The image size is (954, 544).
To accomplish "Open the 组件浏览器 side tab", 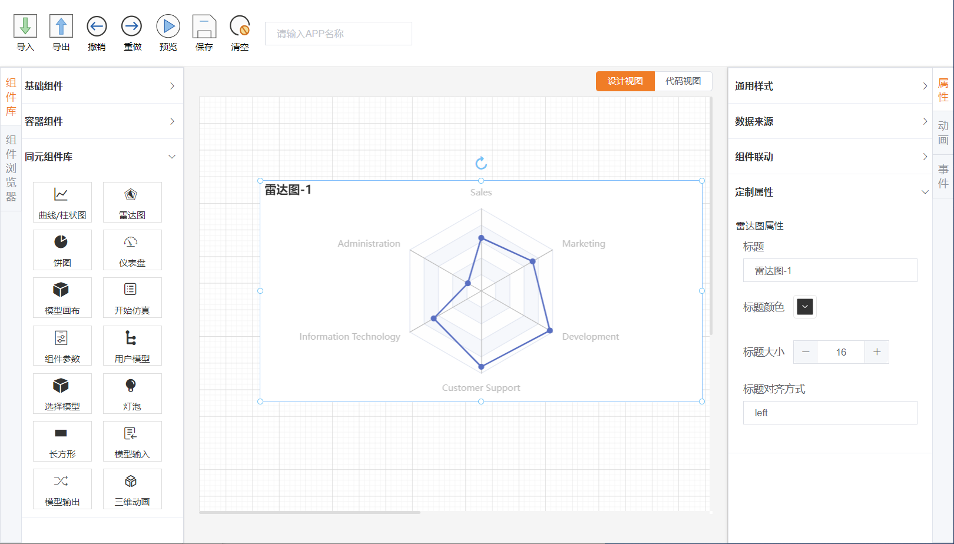I will click(11, 168).
